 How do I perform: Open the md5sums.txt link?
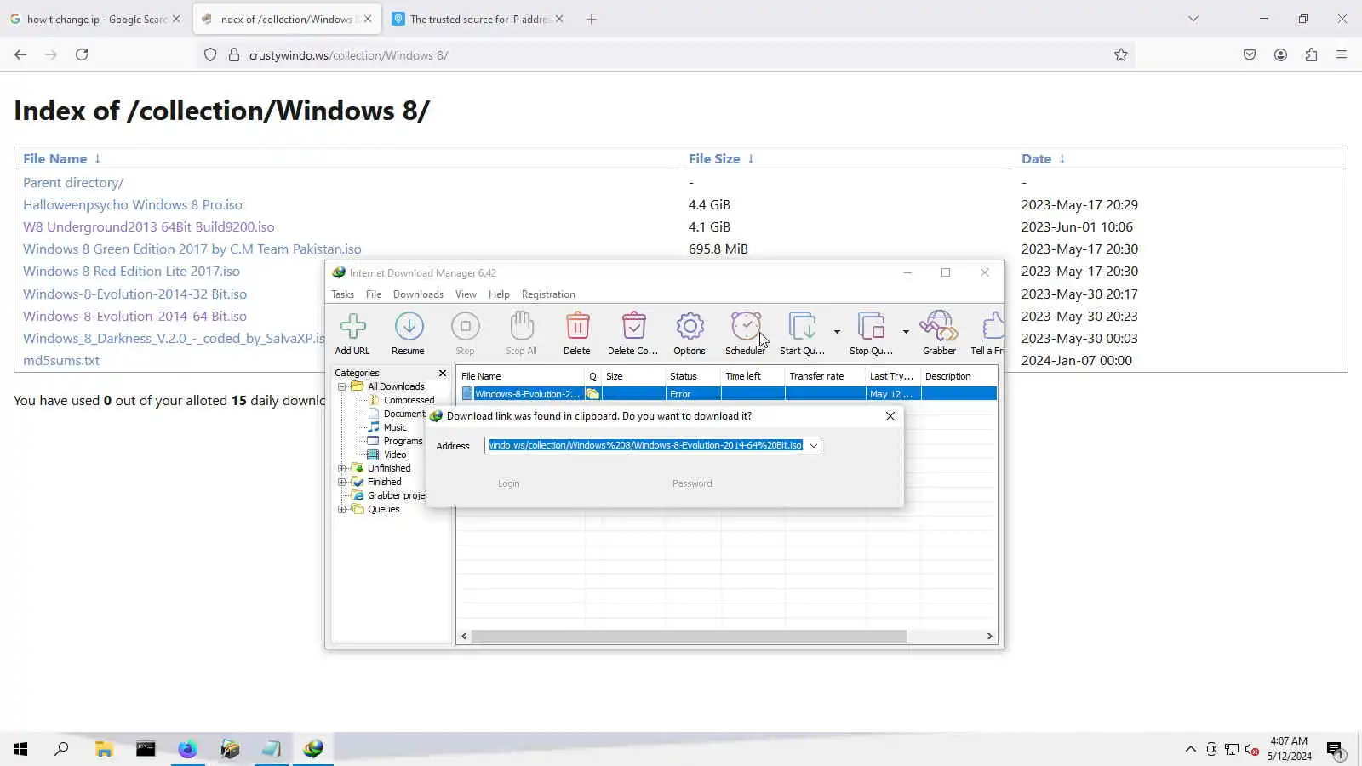(61, 360)
